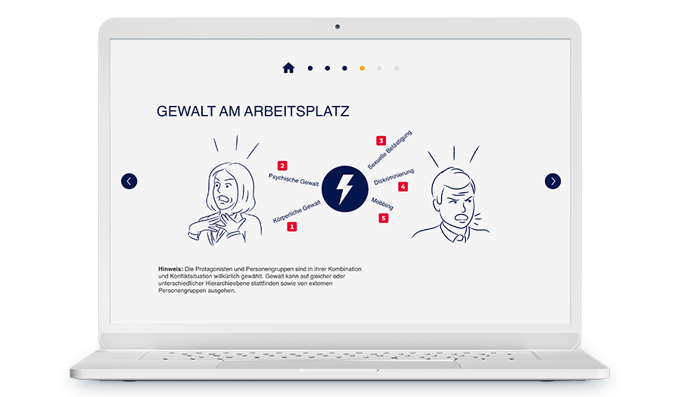Open red marker number 3

[381, 141]
